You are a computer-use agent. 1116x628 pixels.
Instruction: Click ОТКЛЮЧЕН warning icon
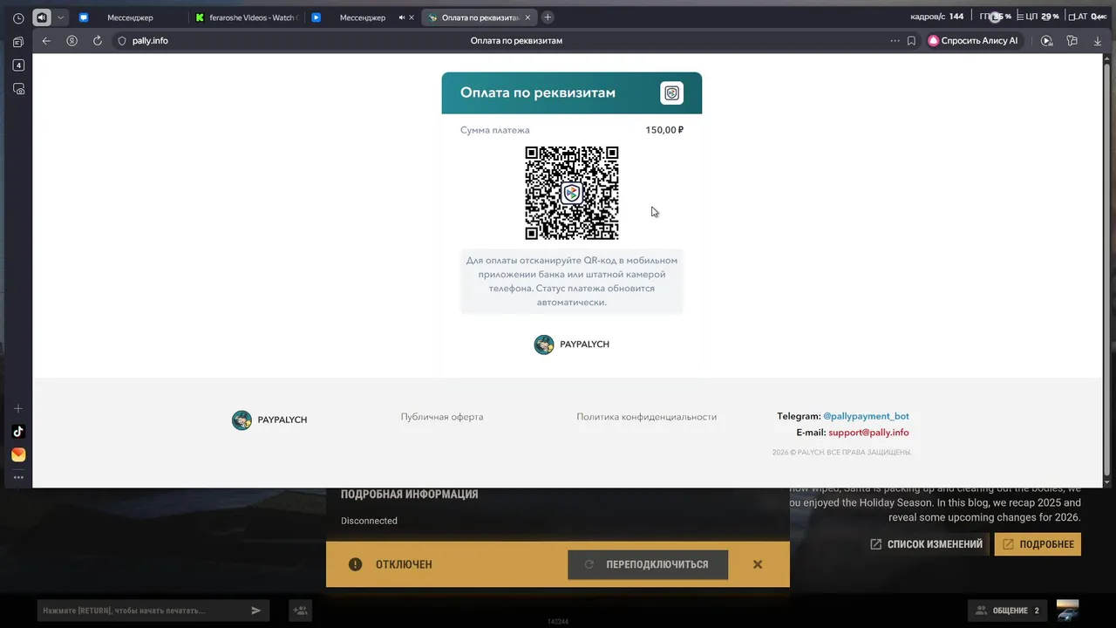tap(355, 564)
